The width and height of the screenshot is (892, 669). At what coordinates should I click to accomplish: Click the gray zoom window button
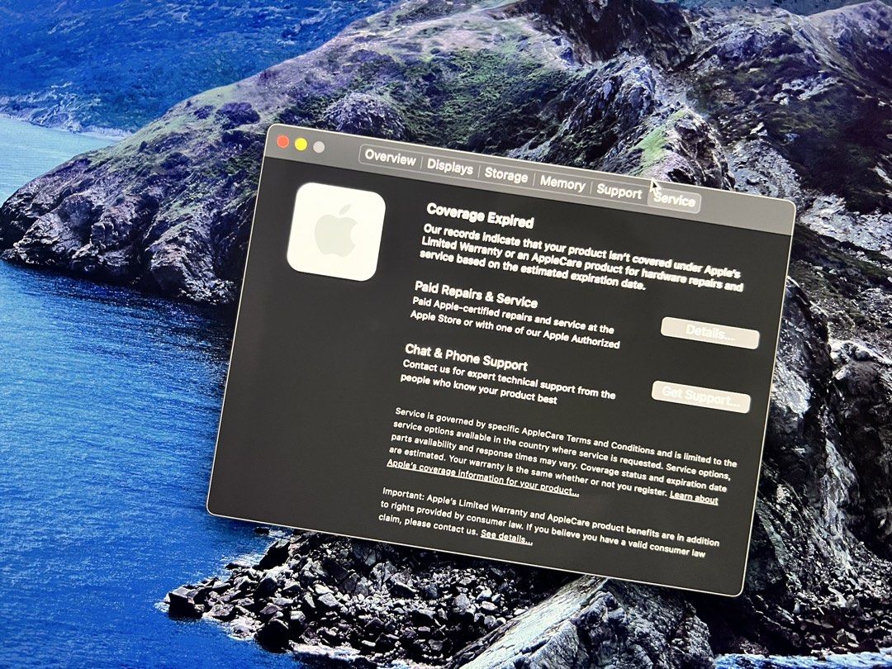click(x=319, y=147)
